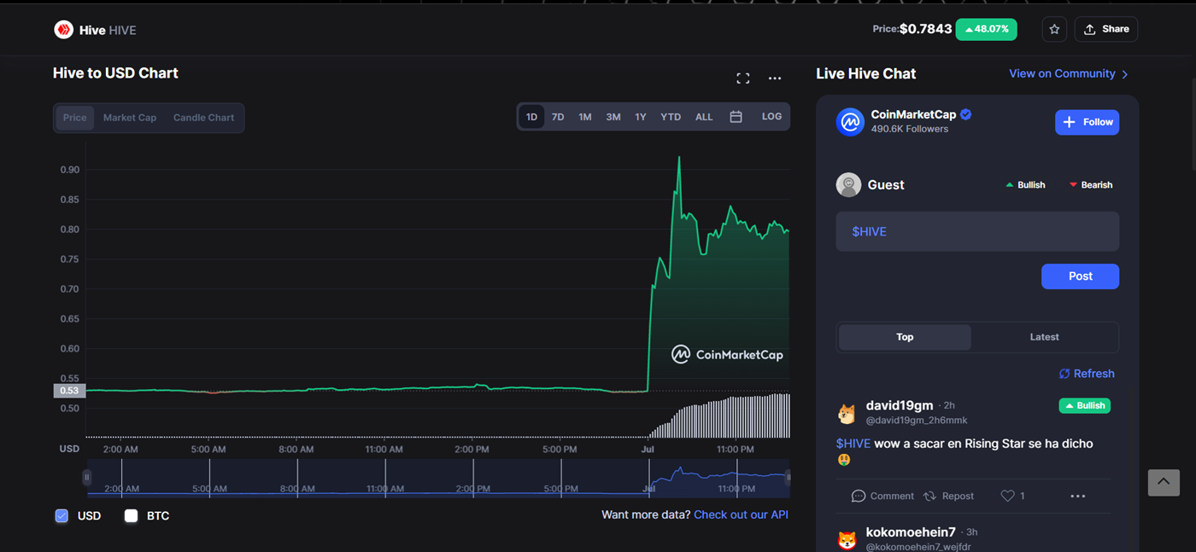Select the 3M time range
This screenshot has height=552, width=1196.
[x=613, y=117]
